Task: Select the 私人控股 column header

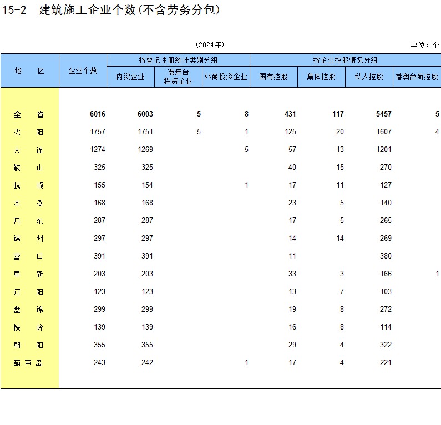Action: pos(369,77)
